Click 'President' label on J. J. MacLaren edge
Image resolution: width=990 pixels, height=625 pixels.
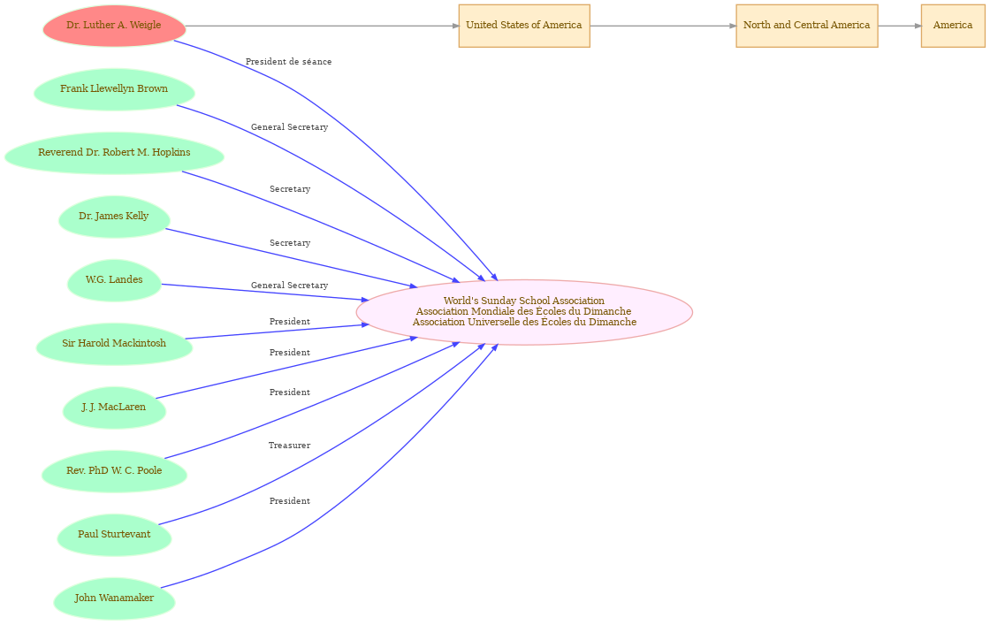(290, 353)
